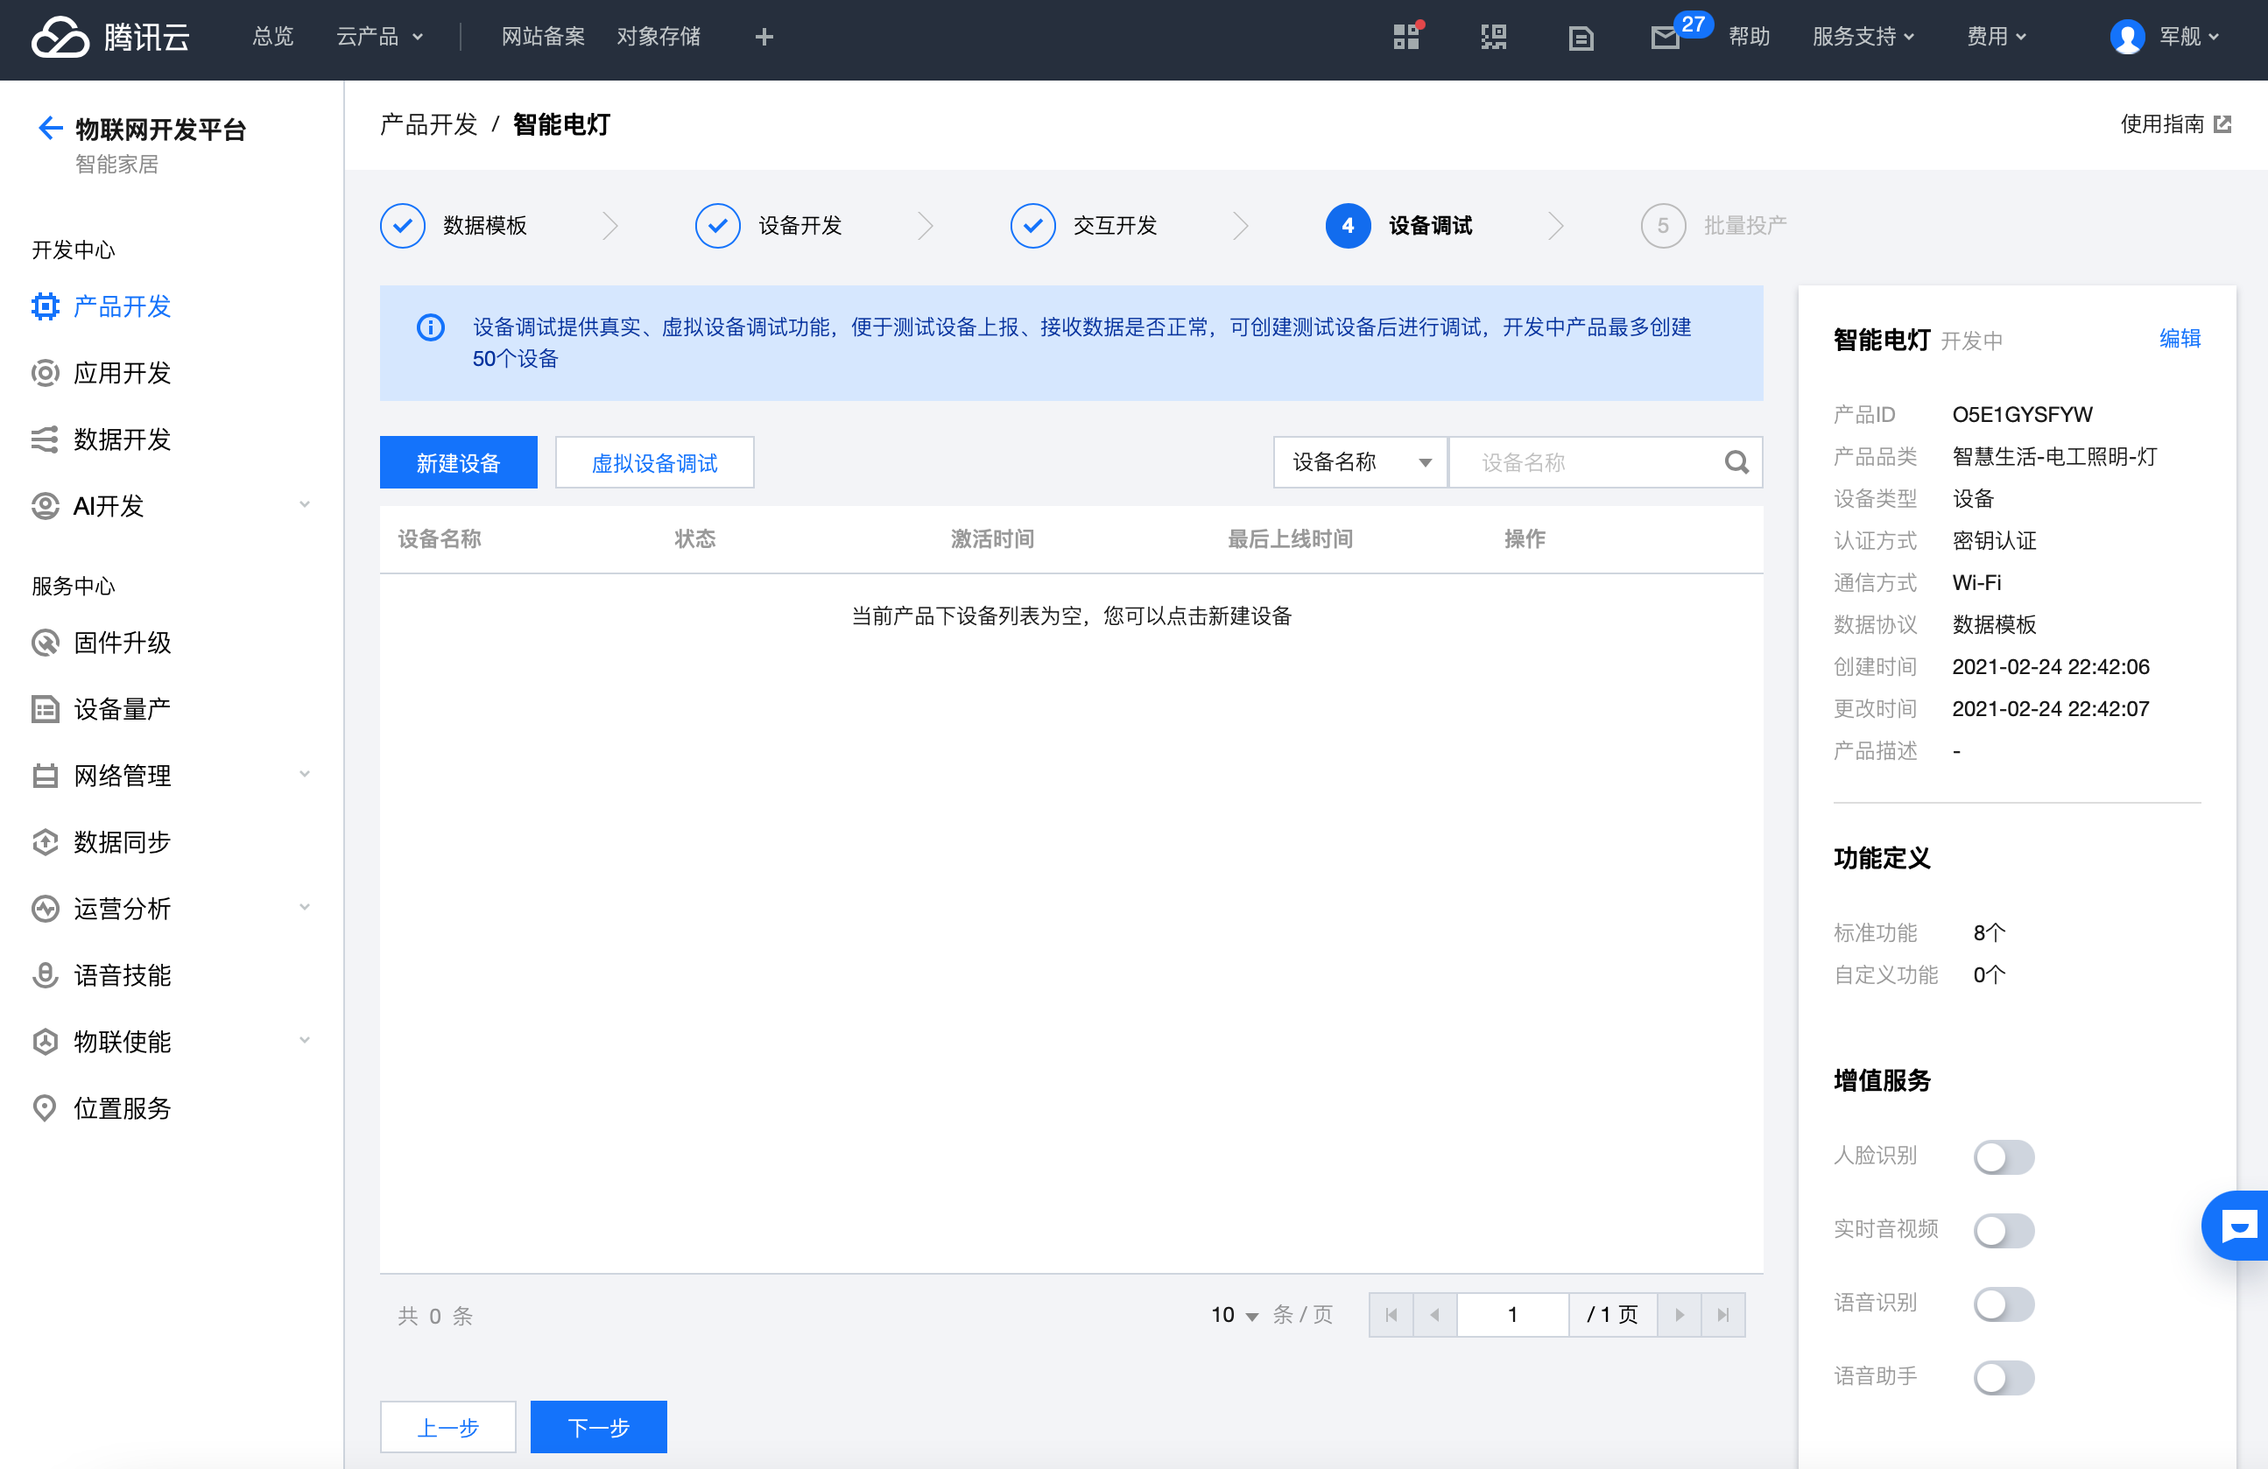Click the search magnifier icon
This screenshot has width=2268, height=1469.
click(x=1736, y=463)
